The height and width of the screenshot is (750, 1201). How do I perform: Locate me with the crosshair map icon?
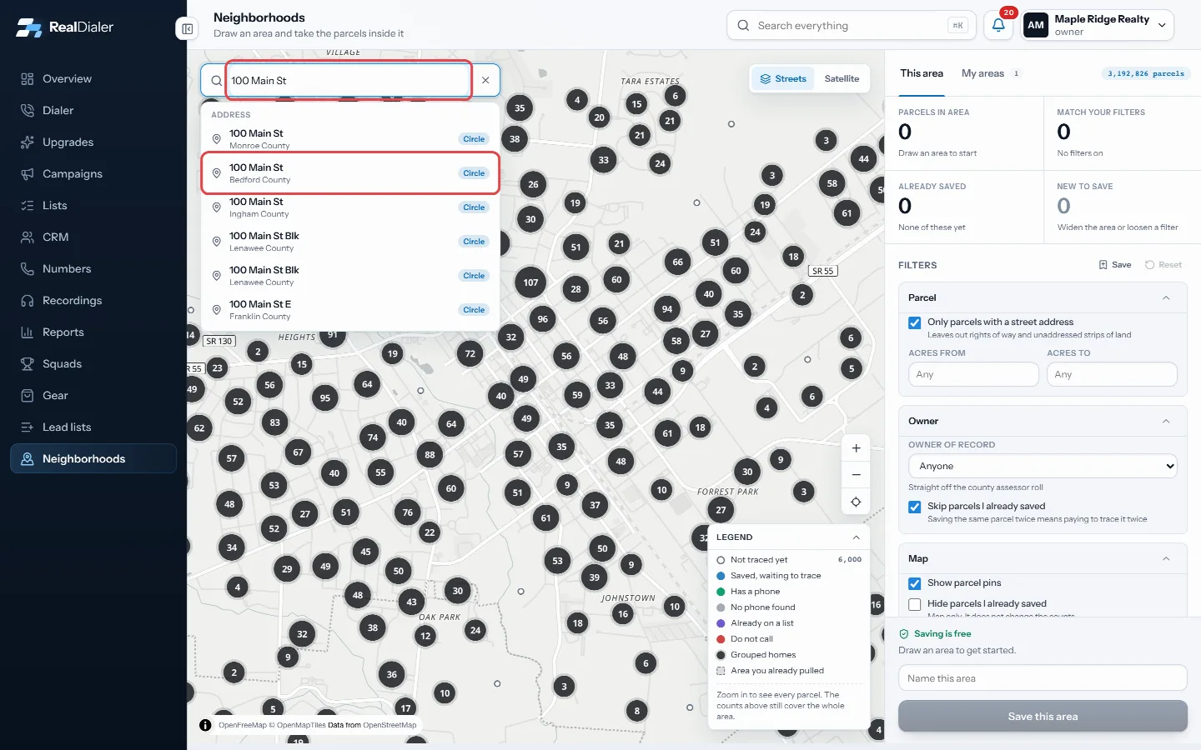(856, 502)
